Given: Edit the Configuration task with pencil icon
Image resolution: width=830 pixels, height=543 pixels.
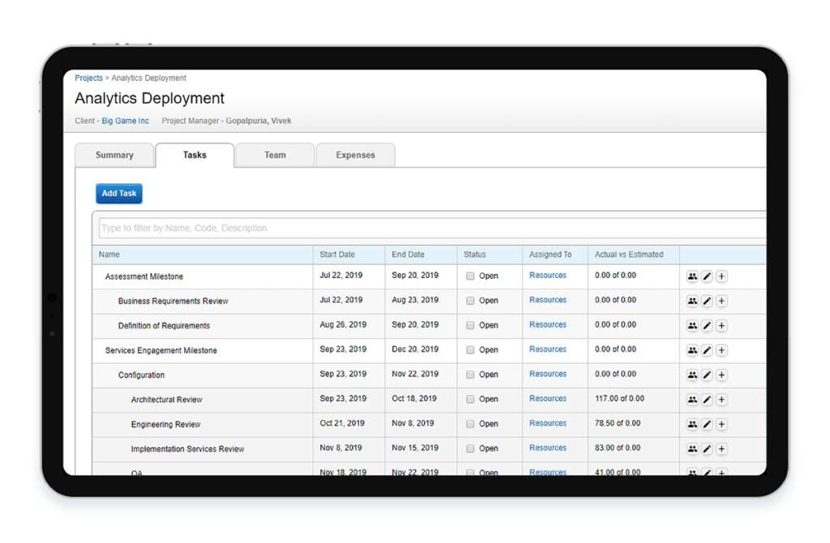Looking at the screenshot, I should click(707, 375).
